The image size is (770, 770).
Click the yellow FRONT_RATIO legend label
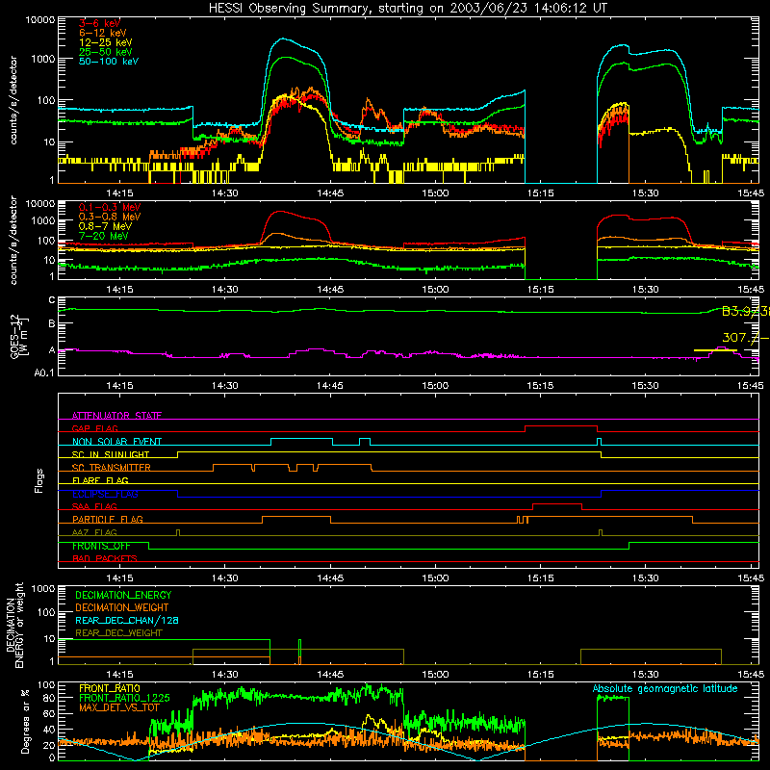coord(110,688)
